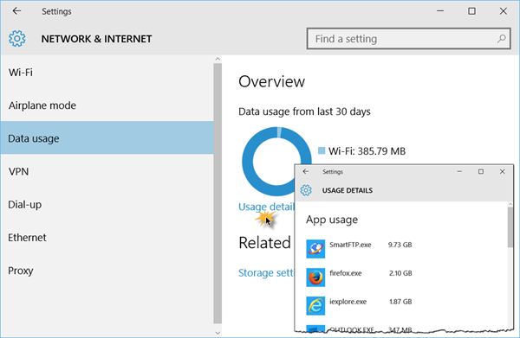Click the SmartFTP.exe app icon
Image resolution: width=520 pixels, height=338 pixels.
(x=315, y=249)
